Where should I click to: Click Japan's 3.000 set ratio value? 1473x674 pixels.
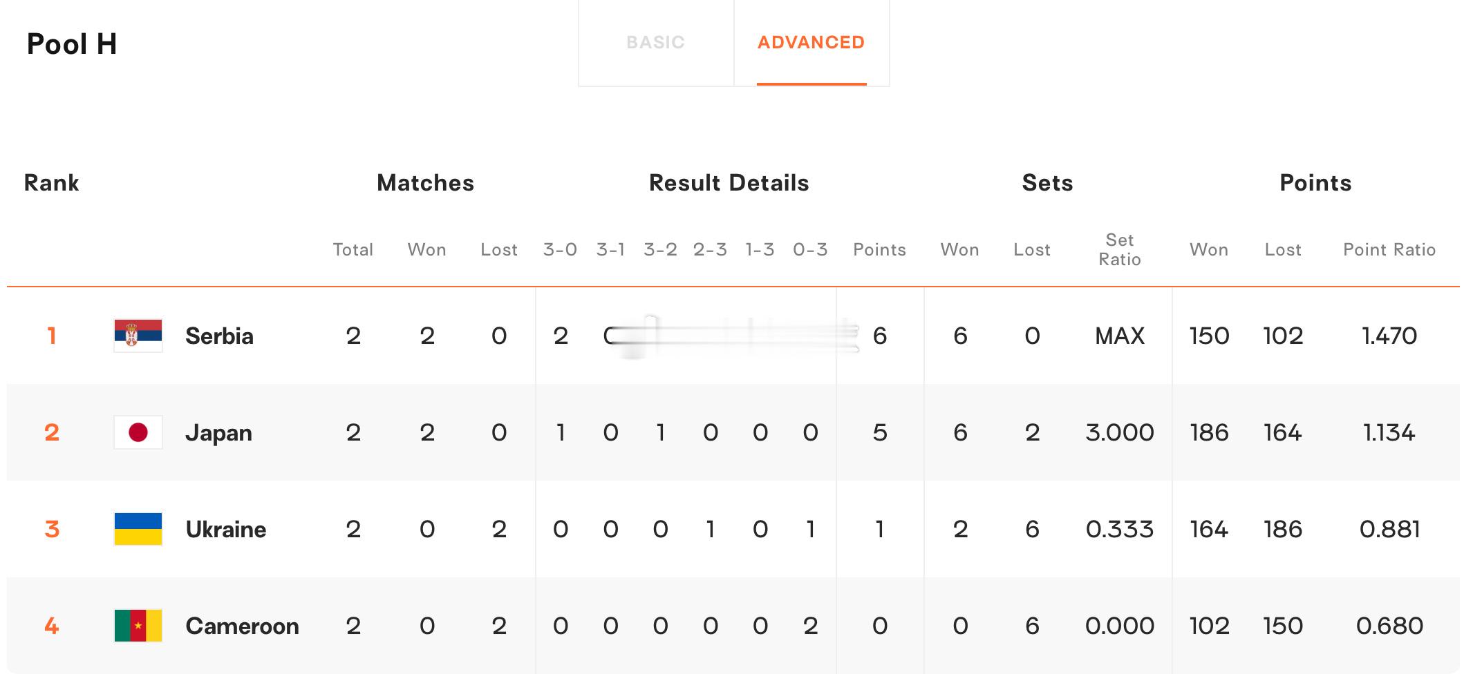[1120, 432]
